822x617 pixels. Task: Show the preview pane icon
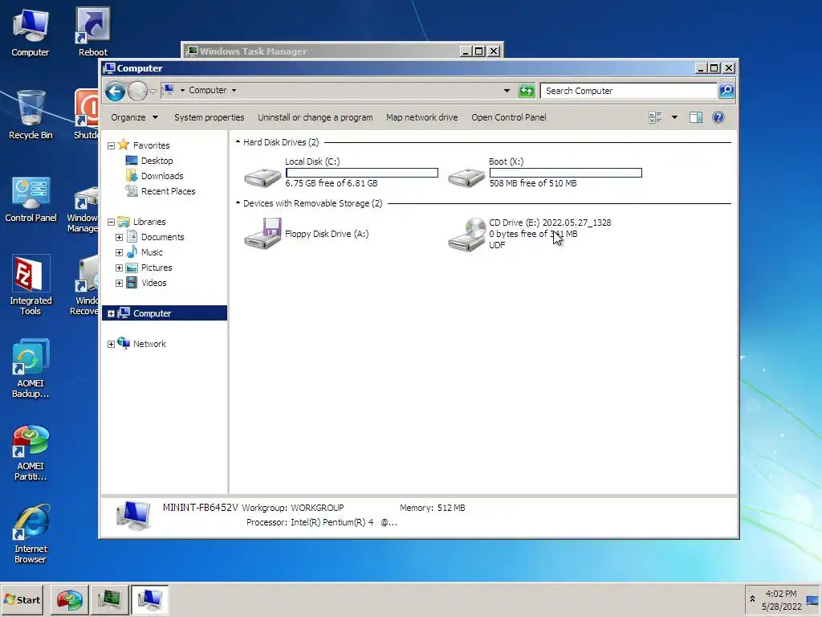[x=696, y=117]
